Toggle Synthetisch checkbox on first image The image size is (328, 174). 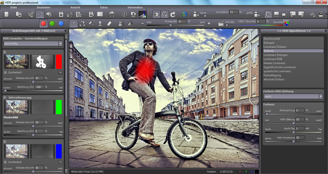click(x=5, y=72)
